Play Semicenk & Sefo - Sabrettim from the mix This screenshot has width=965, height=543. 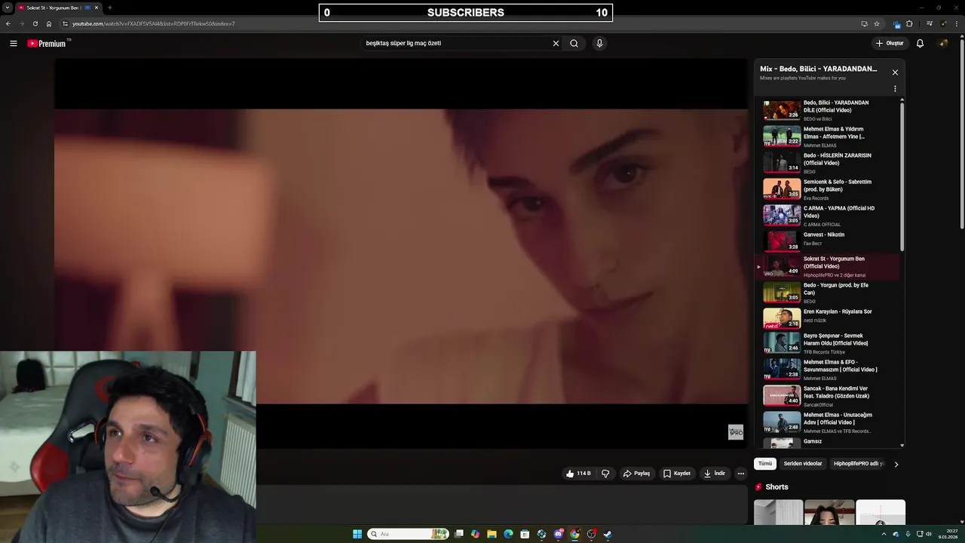coord(828,189)
